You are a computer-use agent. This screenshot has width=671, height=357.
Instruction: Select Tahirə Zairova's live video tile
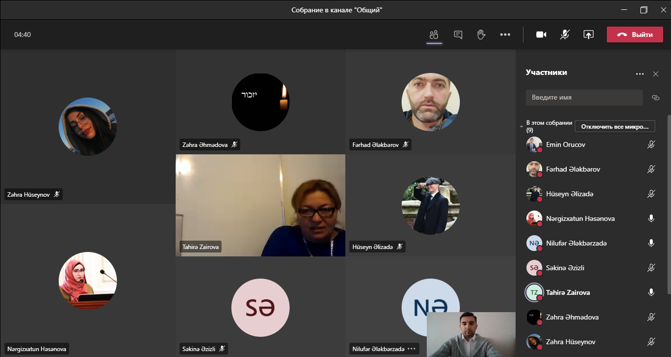click(261, 205)
